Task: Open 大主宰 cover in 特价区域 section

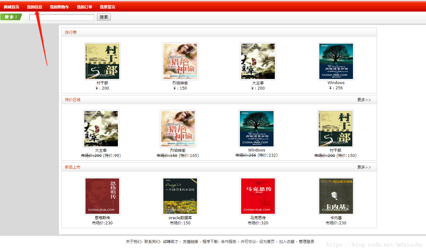Action: (x=101, y=129)
